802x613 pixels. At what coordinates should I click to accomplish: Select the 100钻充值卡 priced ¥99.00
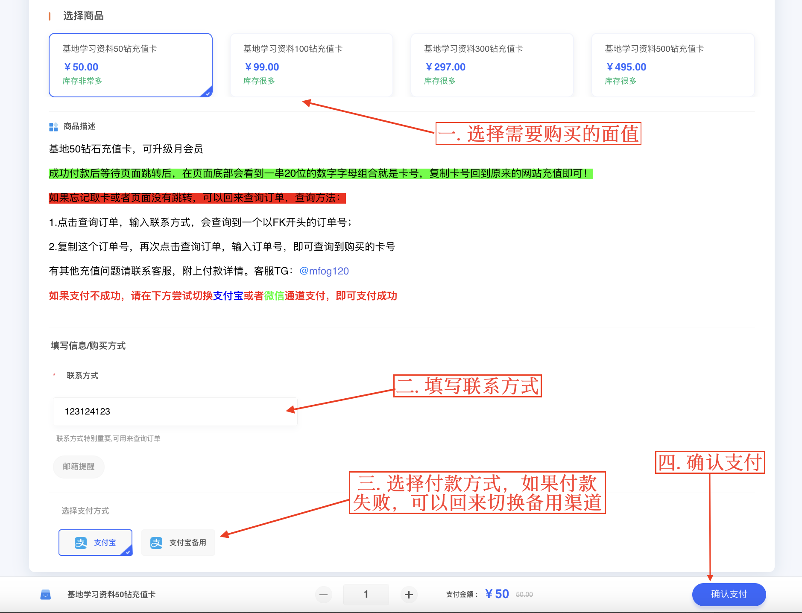(311, 65)
